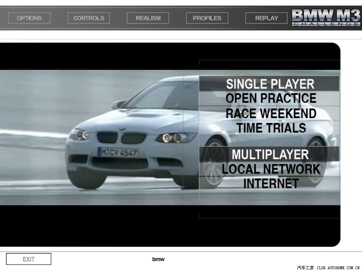Open the CONTROLS settings
This screenshot has height=271, width=362.
click(88, 18)
